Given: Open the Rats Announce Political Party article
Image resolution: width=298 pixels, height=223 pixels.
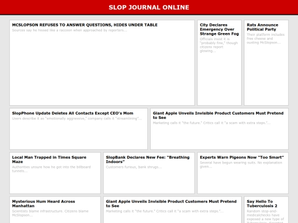Looking at the screenshot, I should tap(262, 27).
